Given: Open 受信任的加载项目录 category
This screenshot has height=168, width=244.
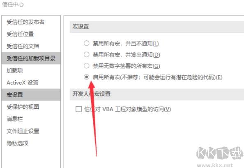Looking at the screenshot, I should point(31,58).
